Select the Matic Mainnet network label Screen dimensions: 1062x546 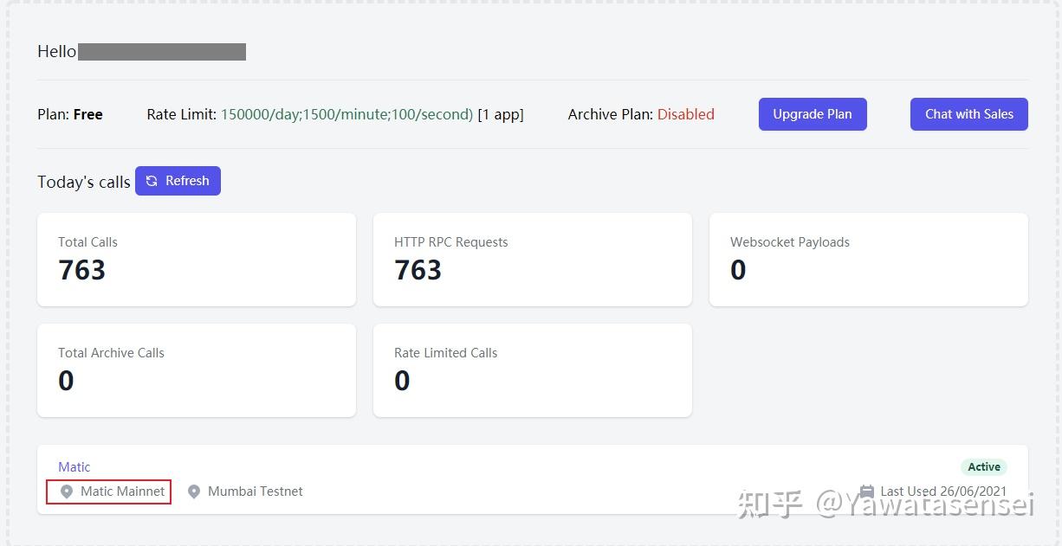[x=122, y=491]
